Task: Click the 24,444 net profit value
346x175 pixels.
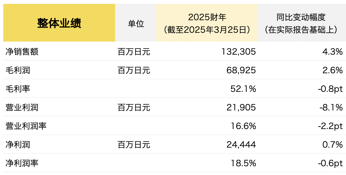Action: [241, 145]
